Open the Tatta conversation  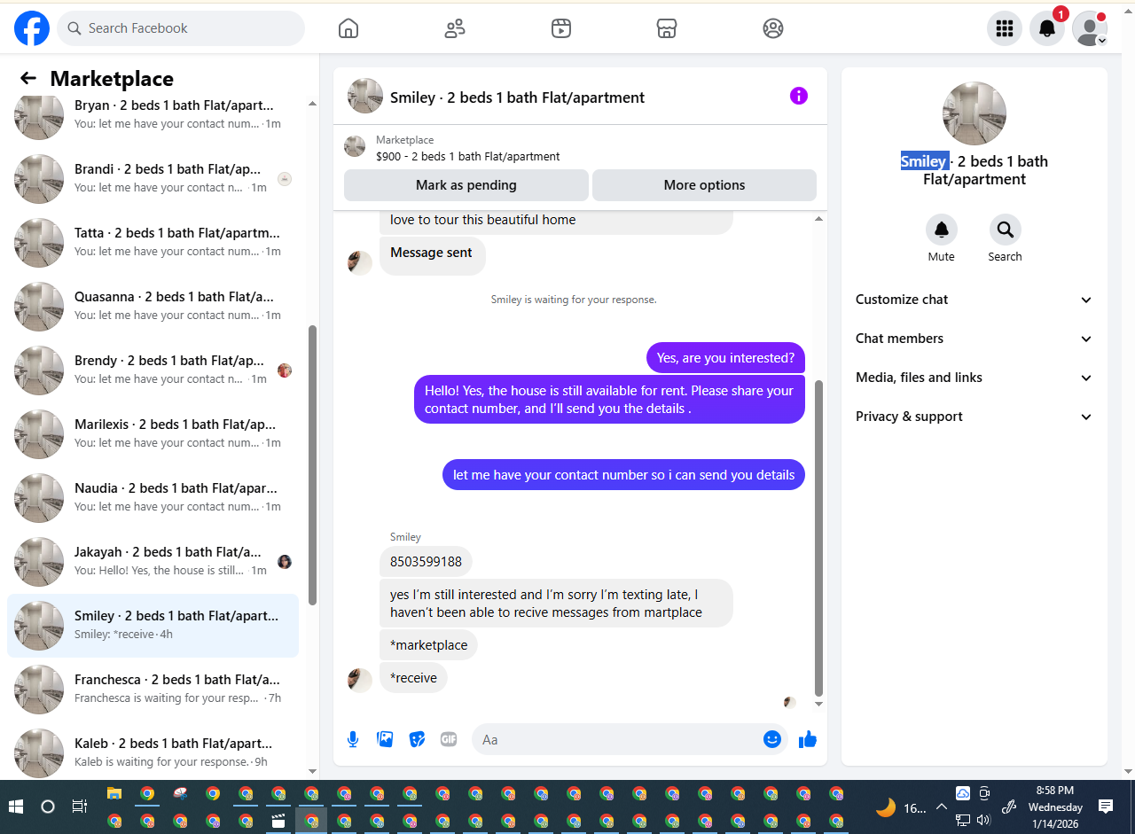click(x=153, y=242)
